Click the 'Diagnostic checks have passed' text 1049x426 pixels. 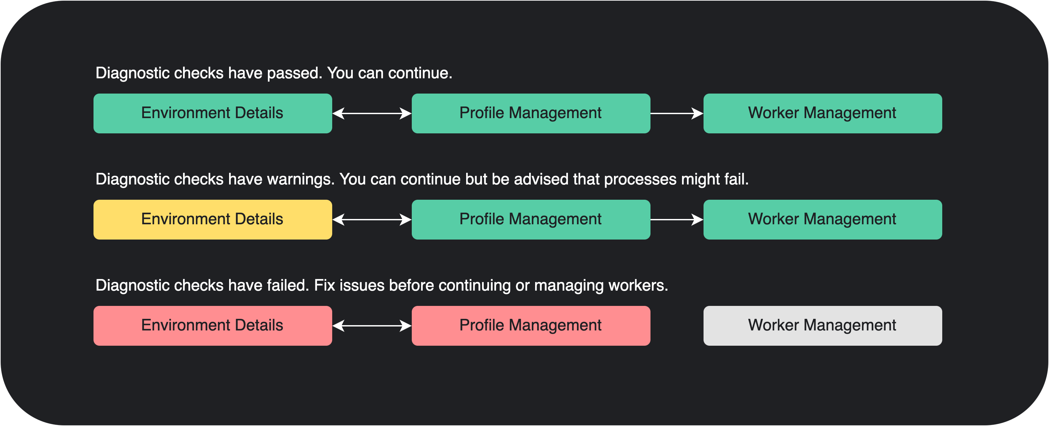[x=209, y=73]
